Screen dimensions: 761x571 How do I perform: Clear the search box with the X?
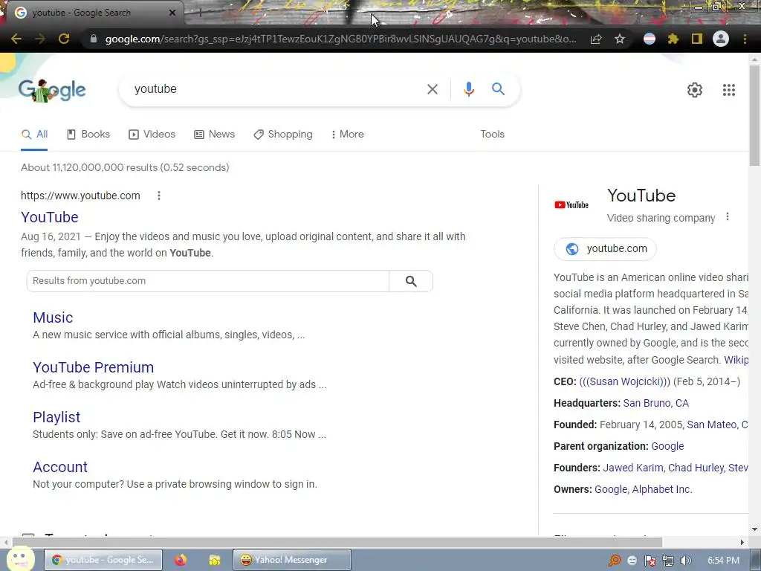point(432,89)
